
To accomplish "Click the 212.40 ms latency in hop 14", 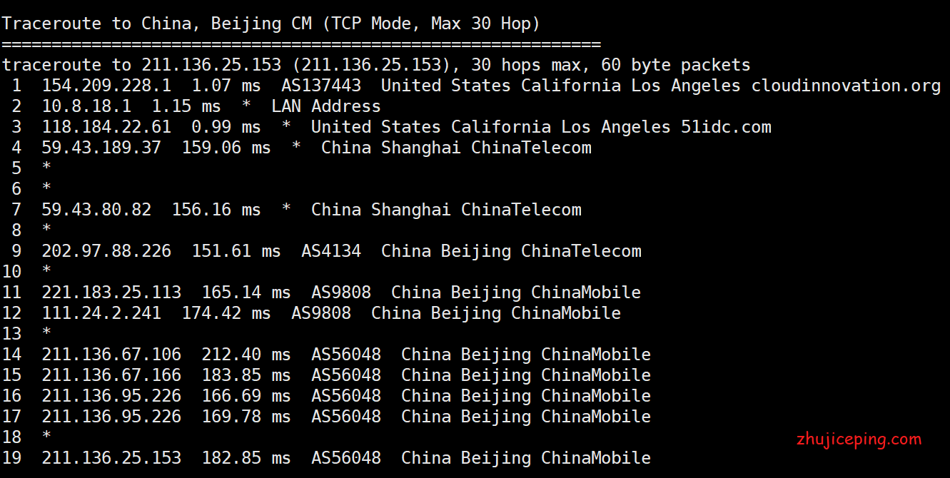I will pyautogui.click(x=246, y=355).
